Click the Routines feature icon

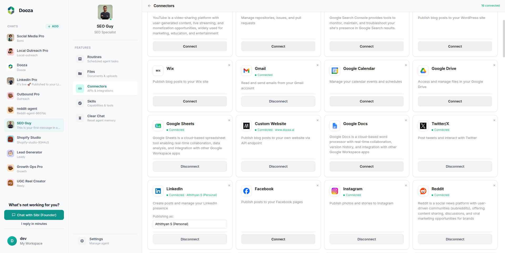click(x=80, y=59)
